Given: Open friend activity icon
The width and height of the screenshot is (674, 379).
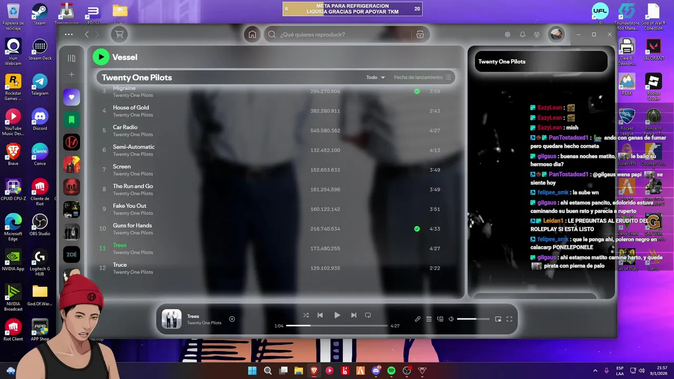Looking at the screenshot, I should coord(537,35).
